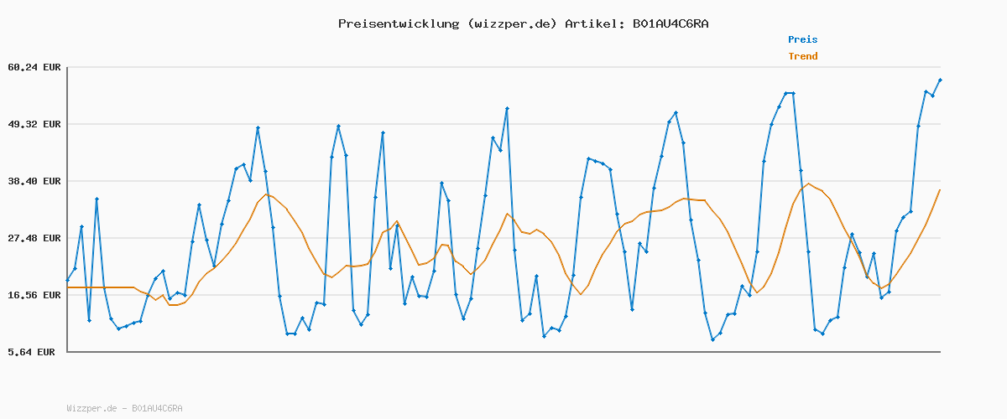
Task: Click the lowest blue price point near 5.64 EUR
Action: 712,339
